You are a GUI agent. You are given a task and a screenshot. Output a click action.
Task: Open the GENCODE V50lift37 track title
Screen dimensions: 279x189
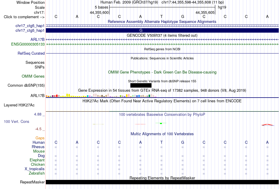(x=162, y=36)
